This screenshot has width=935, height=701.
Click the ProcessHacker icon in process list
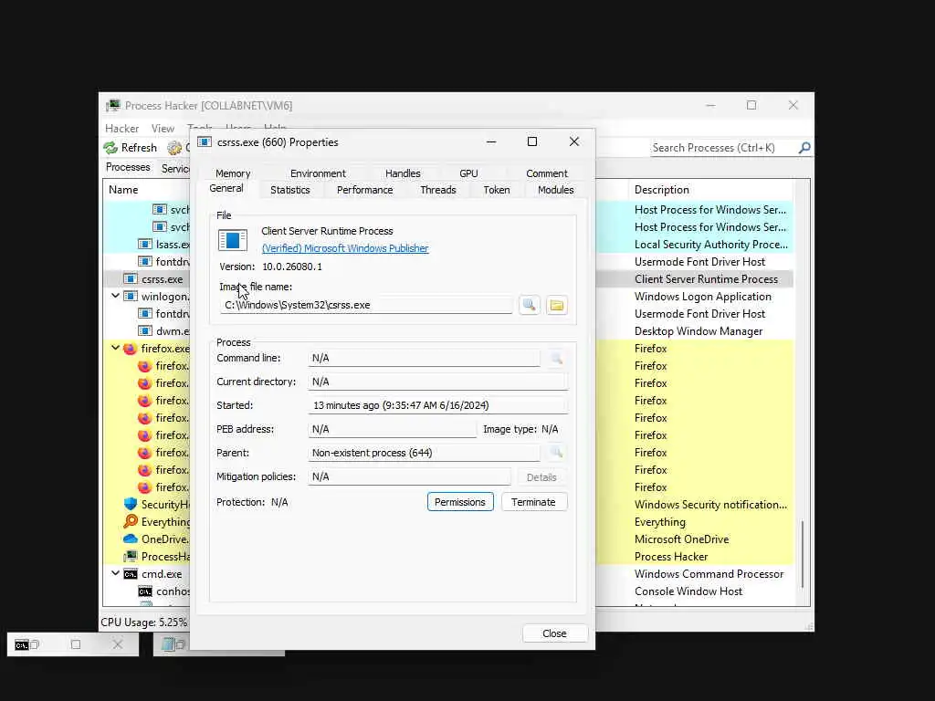point(130,556)
